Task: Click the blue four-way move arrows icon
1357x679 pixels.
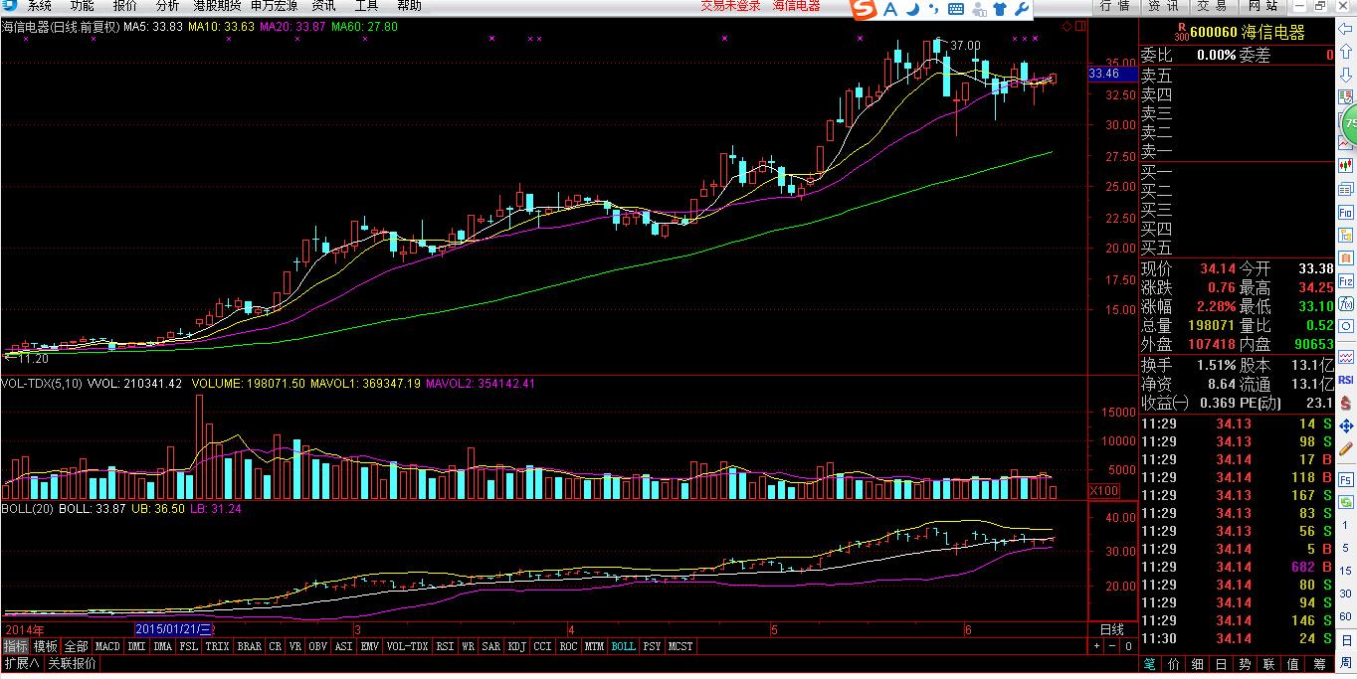Action: coord(1345,426)
